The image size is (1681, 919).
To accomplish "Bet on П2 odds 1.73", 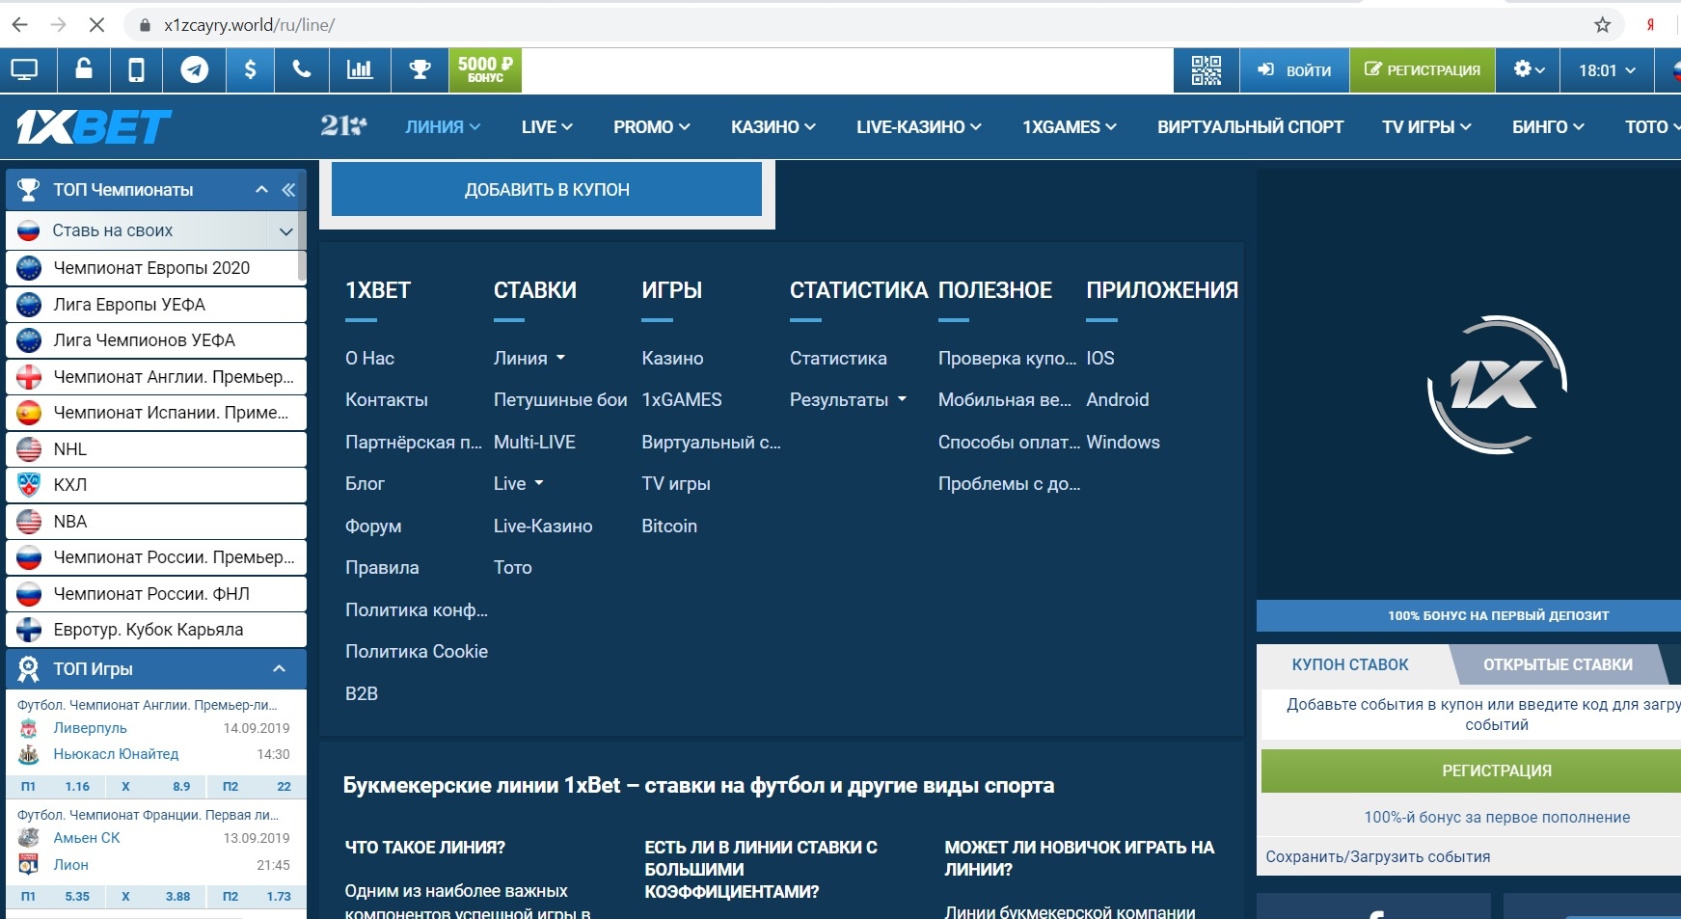I will pos(257,897).
